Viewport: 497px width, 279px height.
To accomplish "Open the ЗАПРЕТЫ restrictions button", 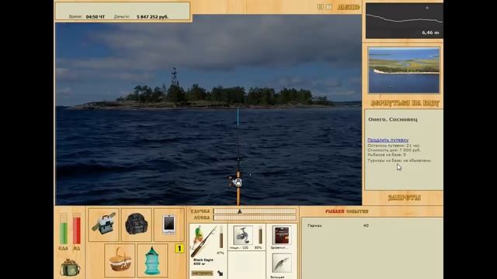I will 404,198.
